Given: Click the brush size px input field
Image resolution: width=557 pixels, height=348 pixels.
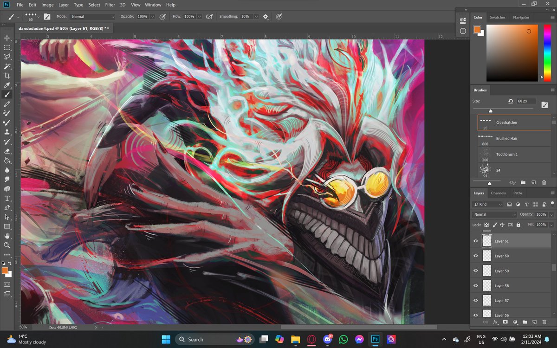Looking at the screenshot, I should (526, 101).
